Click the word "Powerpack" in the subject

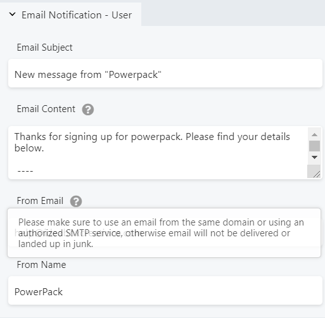click(x=133, y=75)
